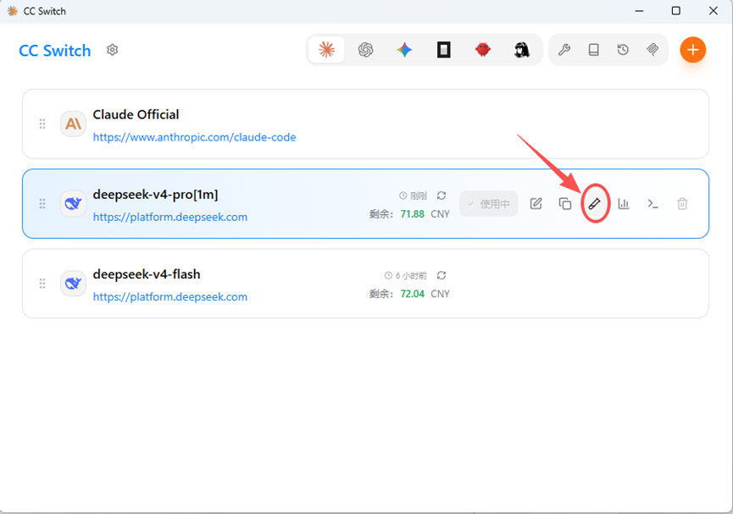
Task: Open the history clock icon in toolbar
Action: pyautogui.click(x=623, y=49)
